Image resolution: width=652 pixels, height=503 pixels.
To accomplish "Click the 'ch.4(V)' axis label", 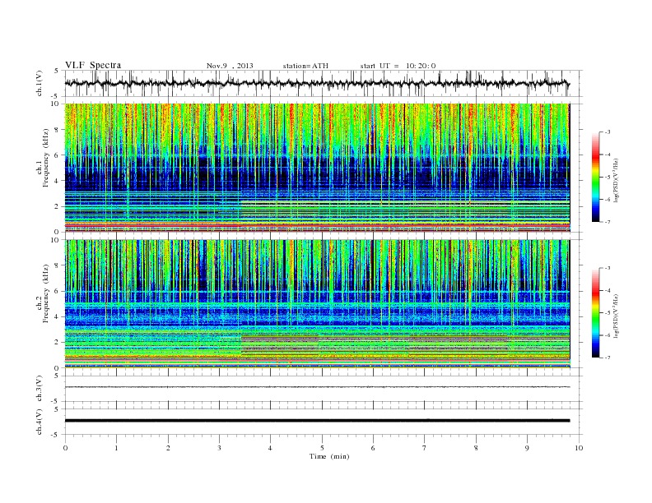I will [40, 422].
